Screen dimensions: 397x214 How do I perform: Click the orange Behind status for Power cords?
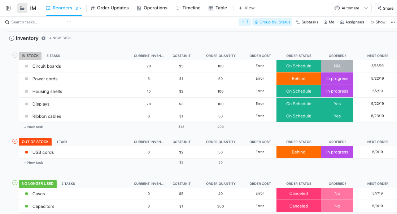click(x=298, y=79)
